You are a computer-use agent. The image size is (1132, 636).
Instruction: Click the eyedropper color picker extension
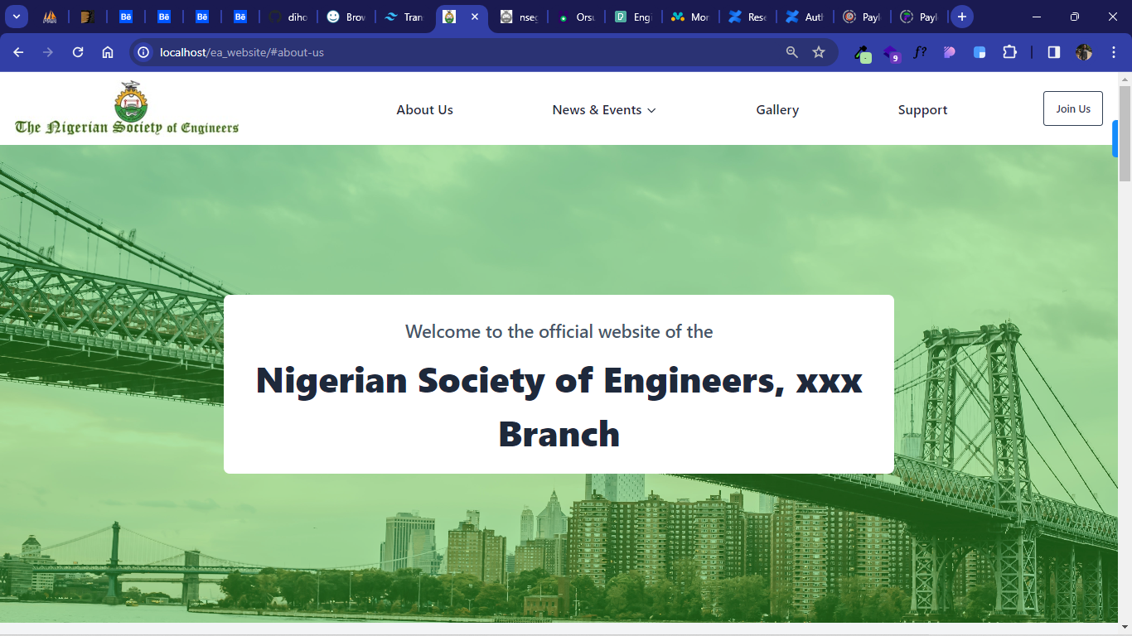[x=863, y=53]
